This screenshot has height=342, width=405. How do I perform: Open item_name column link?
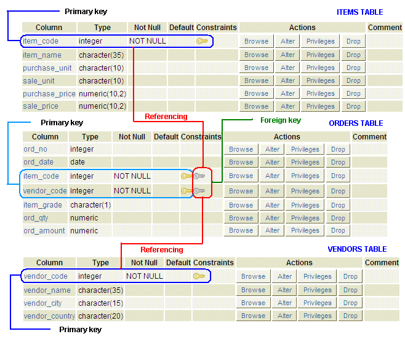pyautogui.click(x=42, y=55)
